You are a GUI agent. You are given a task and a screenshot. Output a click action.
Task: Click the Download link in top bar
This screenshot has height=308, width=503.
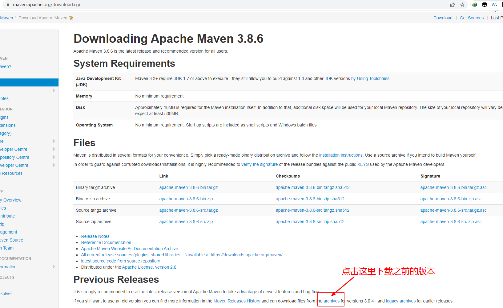click(x=443, y=18)
